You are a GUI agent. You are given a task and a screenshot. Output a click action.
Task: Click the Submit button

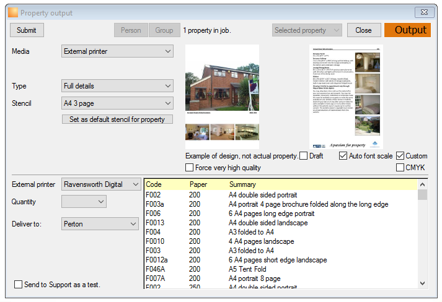[x=27, y=30]
